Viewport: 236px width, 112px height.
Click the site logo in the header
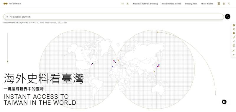(x=6, y=4)
